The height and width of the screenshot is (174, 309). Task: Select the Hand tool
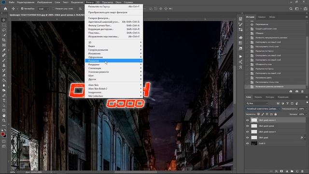(4, 116)
